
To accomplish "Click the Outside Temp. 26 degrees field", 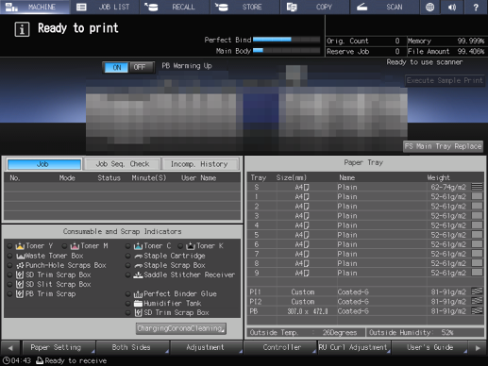I will point(306,333).
